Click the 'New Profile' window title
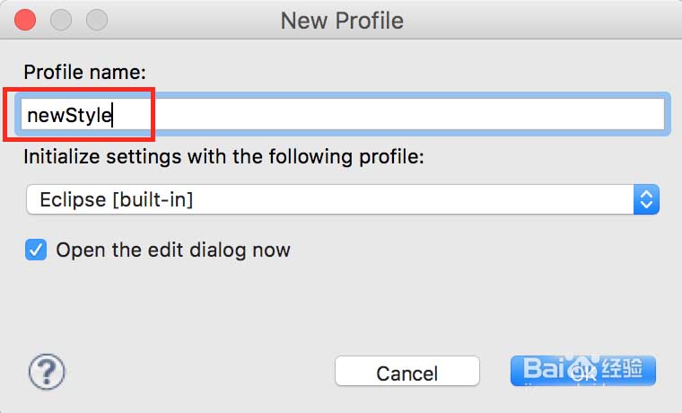Viewport: 682px width, 413px height. coord(342,20)
